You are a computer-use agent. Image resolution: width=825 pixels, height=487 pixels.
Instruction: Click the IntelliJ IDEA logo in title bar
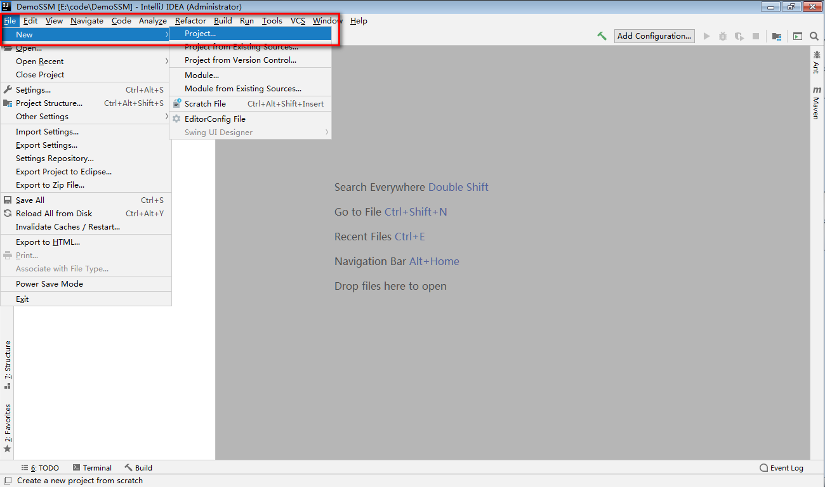point(7,6)
